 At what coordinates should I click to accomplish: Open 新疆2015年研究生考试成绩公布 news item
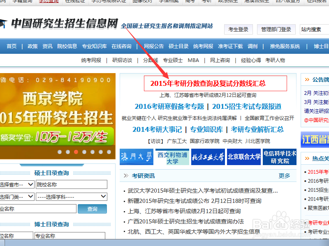click(x=194, y=201)
